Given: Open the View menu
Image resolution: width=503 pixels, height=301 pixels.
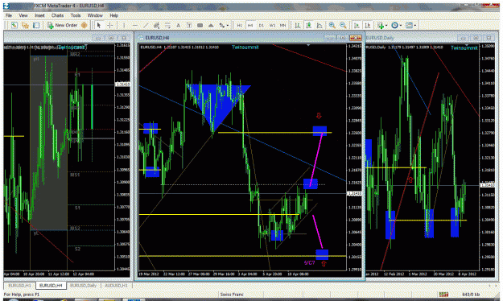Looking at the screenshot, I should [23, 15].
